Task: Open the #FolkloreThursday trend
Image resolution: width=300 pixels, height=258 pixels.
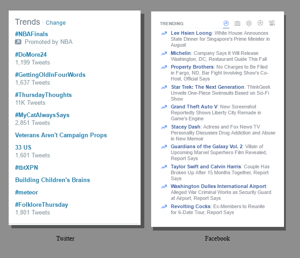Action: 42,205
